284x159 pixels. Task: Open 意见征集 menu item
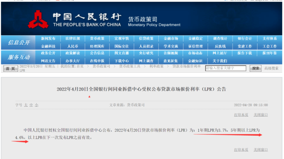tap(170, 61)
